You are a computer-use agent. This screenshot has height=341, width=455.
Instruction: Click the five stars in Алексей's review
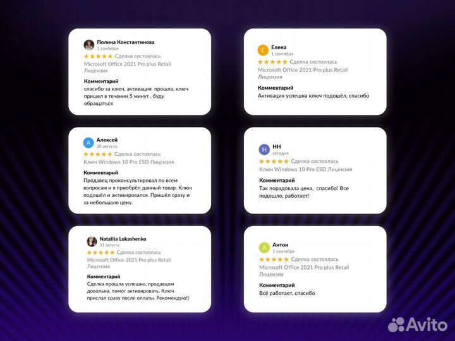(x=98, y=154)
